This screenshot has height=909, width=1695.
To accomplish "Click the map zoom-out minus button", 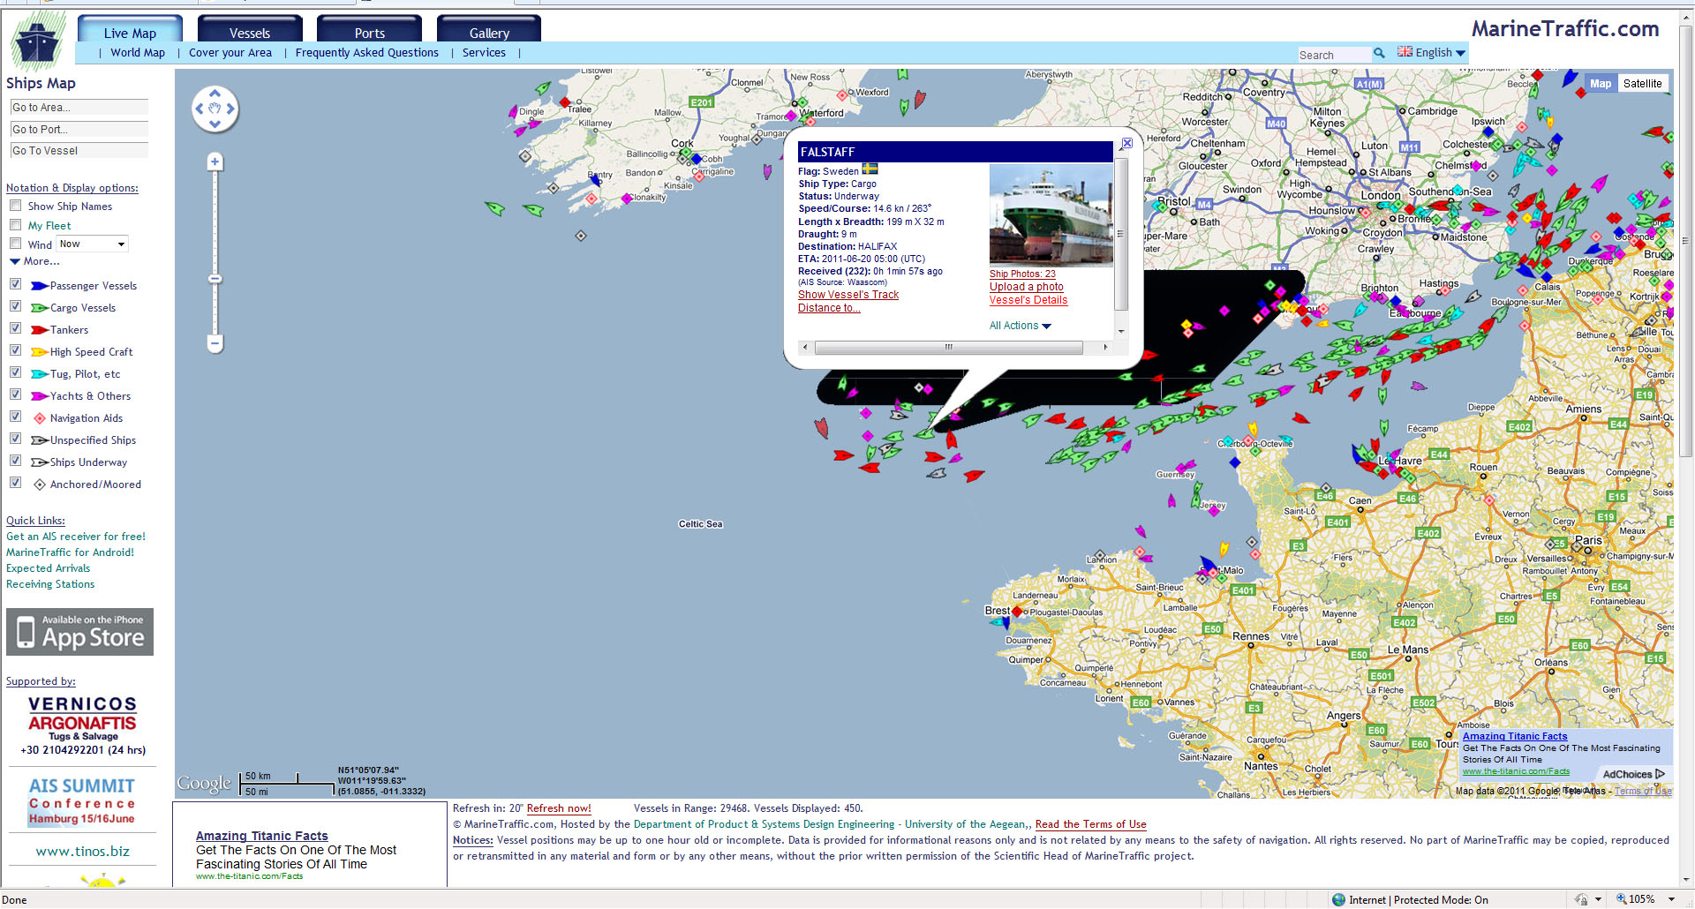I will [215, 342].
